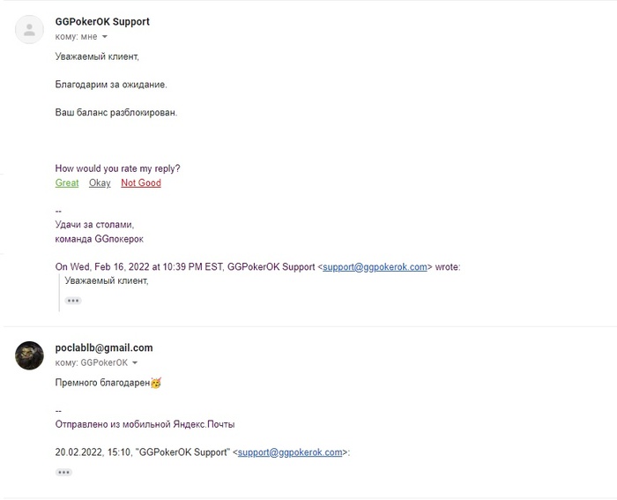Click the 'Ваш баланс разблокирован.' message text
Image resolution: width=617 pixels, height=500 pixels.
pyautogui.click(x=116, y=113)
